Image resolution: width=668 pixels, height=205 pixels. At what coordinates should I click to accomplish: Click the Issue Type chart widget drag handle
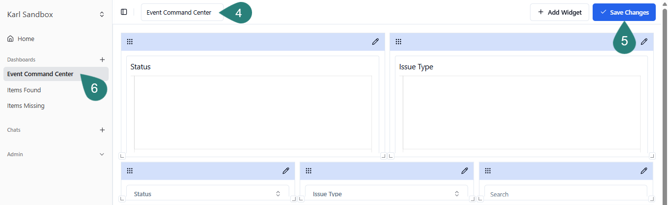pos(398,42)
